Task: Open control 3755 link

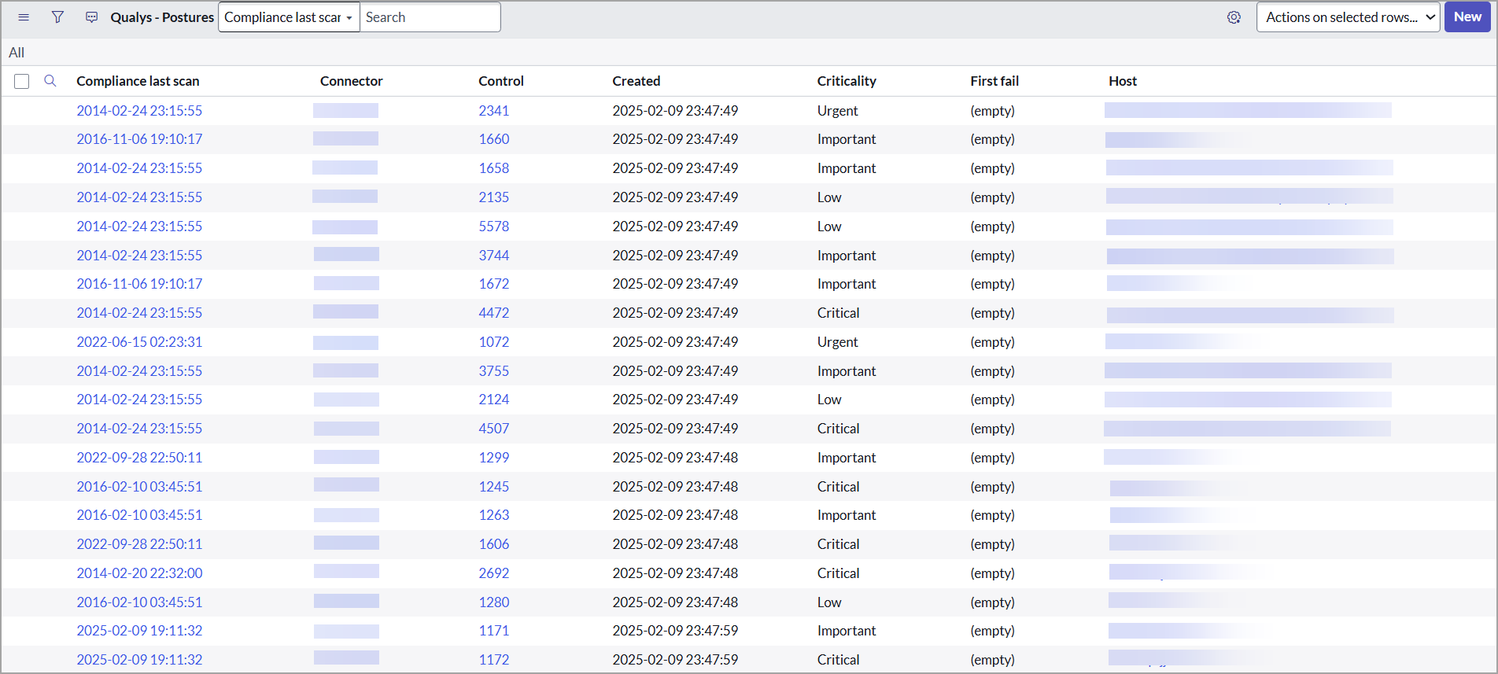Action: point(494,371)
